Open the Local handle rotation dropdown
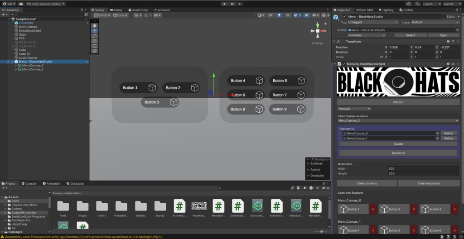This screenshot has width=464, height=239. [x=121, y=15]
